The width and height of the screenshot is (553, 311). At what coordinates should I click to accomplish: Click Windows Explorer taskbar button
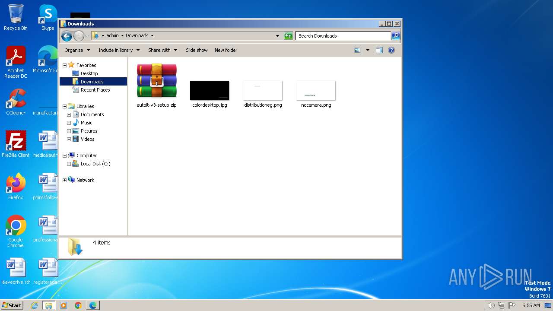click(x=49, y=305)
